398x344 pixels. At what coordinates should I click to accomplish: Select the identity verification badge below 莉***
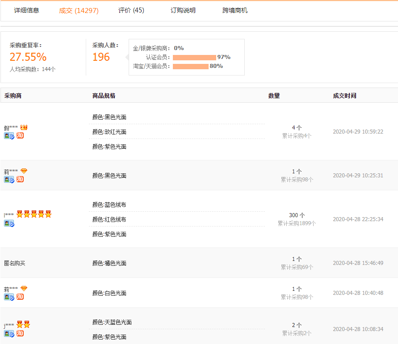[10, 179]
